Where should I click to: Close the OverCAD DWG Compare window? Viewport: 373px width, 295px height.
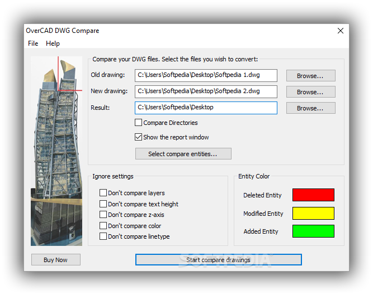341,31
